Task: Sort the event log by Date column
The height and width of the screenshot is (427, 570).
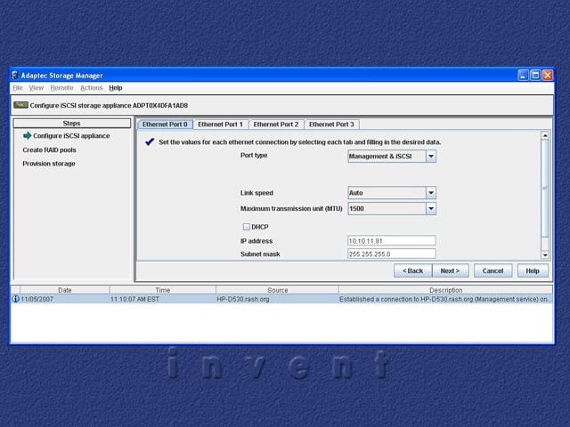Action: 65,290
